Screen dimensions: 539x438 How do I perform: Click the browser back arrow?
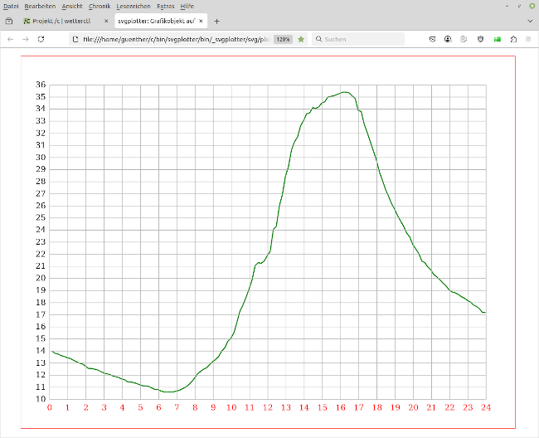pyautogui.click(x=11, y=39)
